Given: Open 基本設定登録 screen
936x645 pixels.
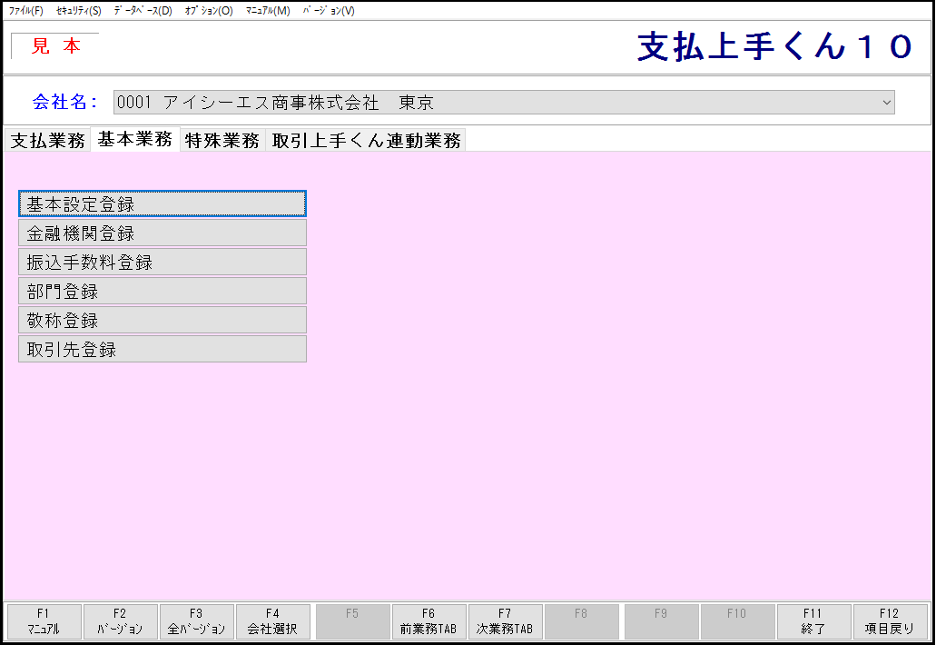Looking at the screenshot, I should (163, 203).
